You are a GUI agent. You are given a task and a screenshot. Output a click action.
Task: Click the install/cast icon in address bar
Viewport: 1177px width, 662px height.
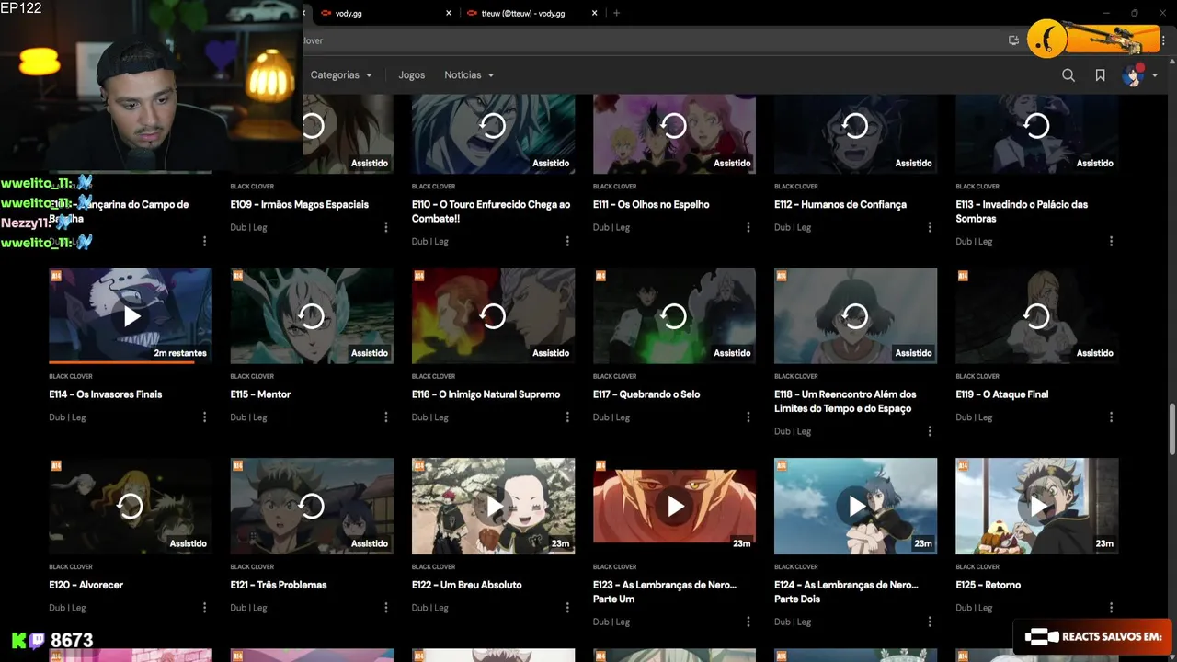[x=1013, y=40]
